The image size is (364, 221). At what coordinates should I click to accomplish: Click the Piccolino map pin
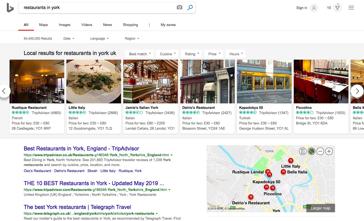click(272, 188)
